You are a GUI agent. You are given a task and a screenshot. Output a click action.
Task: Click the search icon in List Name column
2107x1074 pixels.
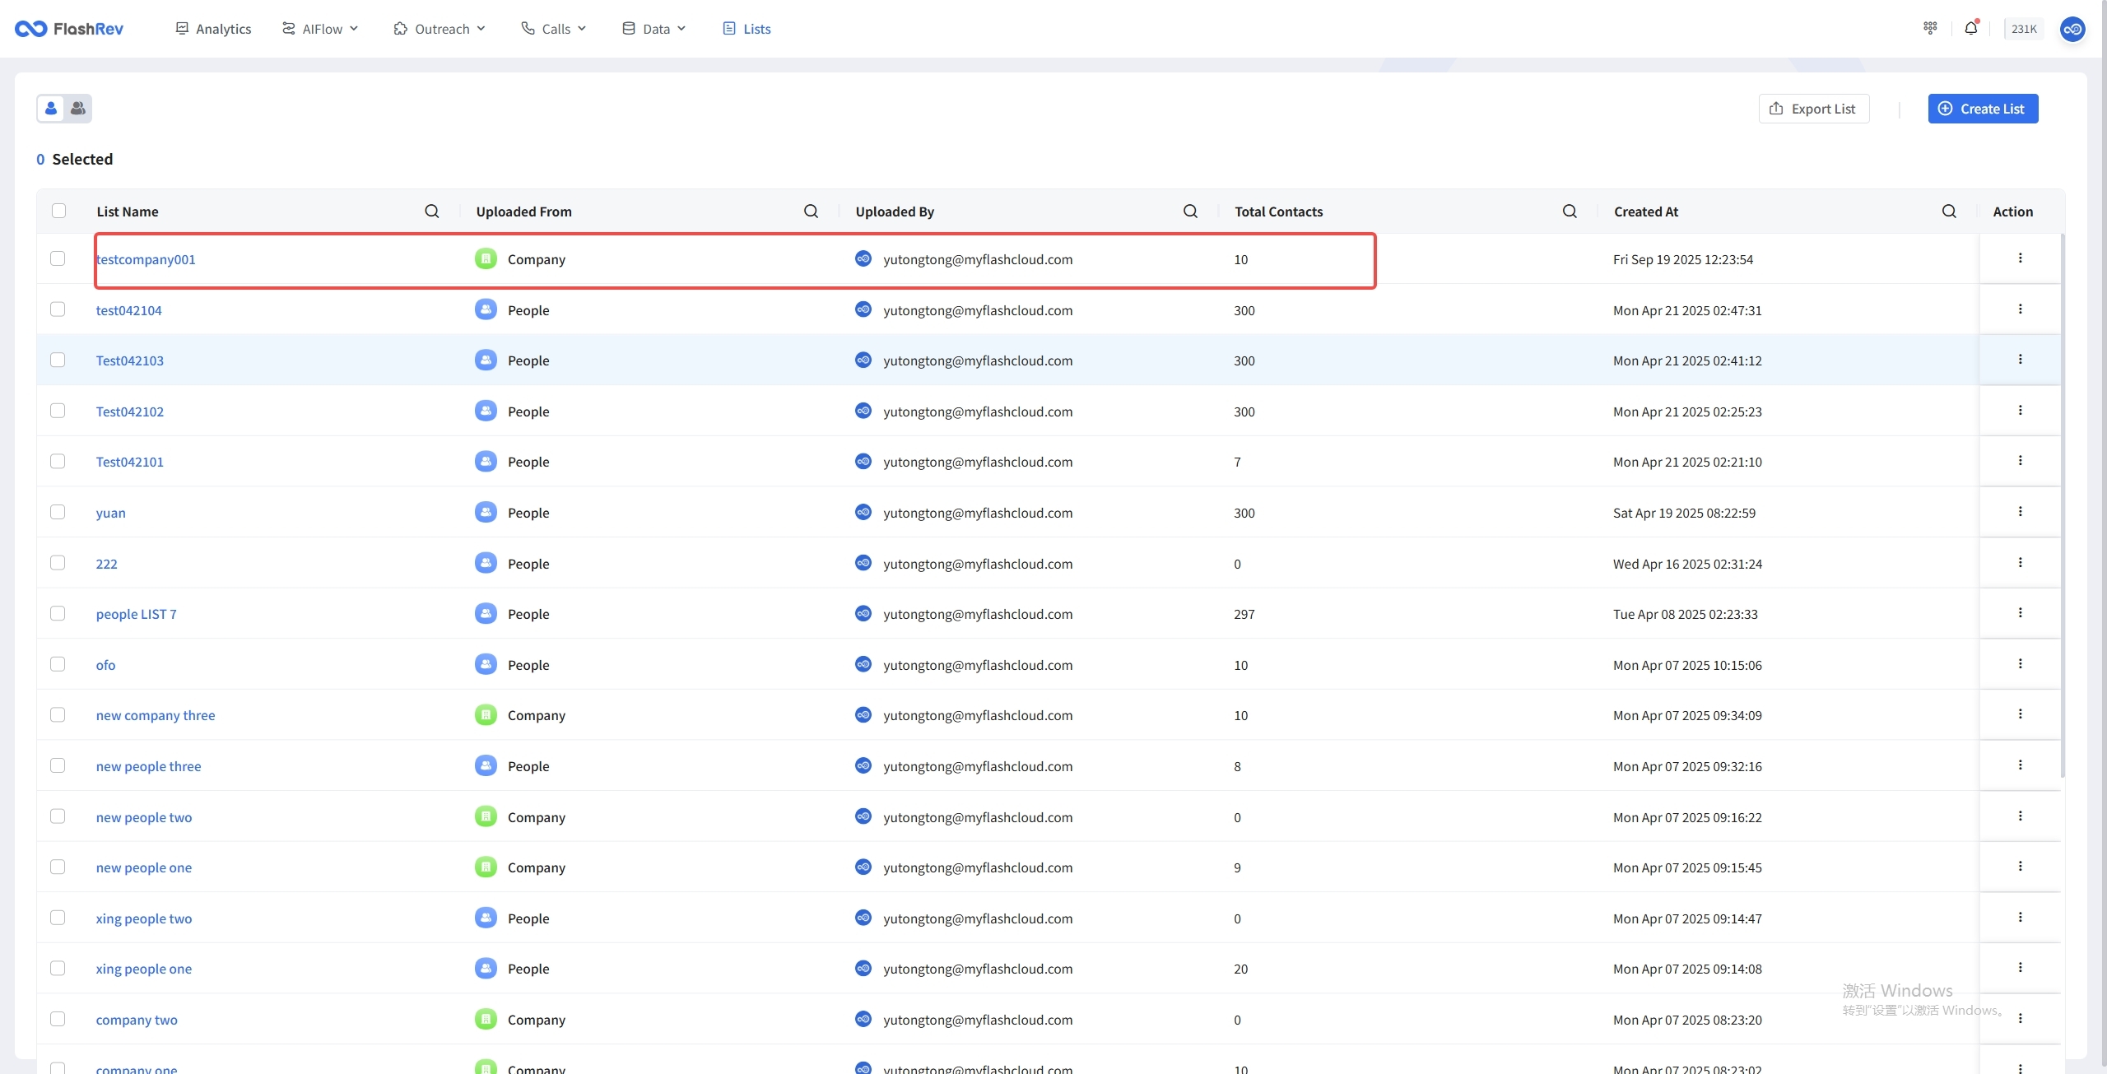[431, 212]
